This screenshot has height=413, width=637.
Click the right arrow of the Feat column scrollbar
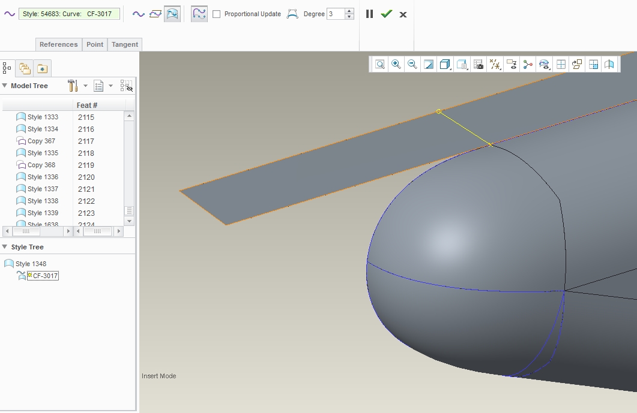[119, 231]
